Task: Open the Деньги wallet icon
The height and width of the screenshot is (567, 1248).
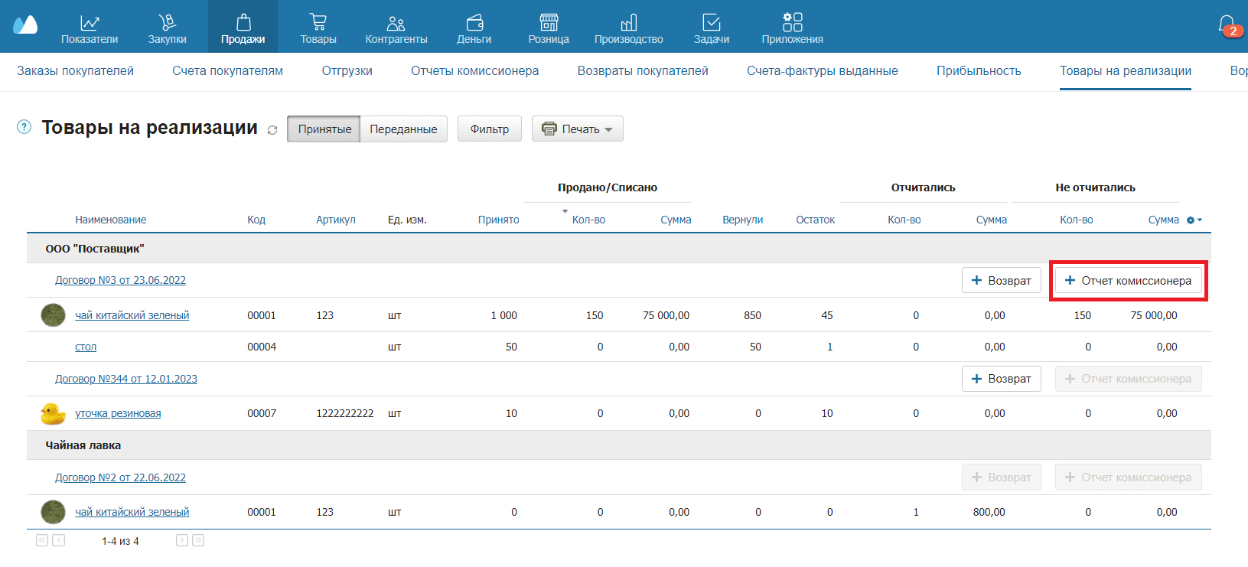Action: (x=474, y=23)
